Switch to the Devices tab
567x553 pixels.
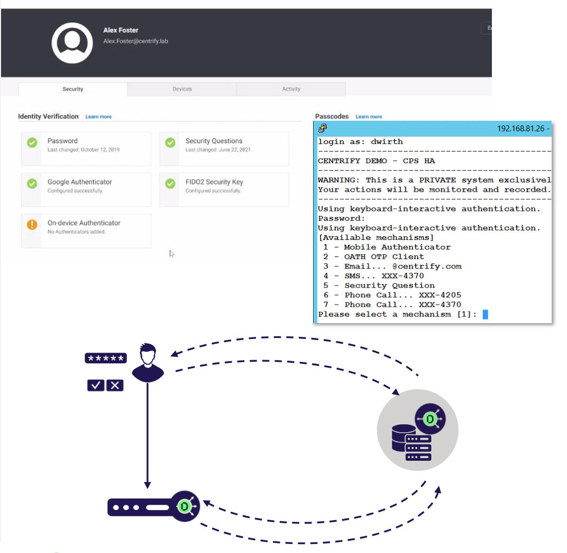(x=182, y=89)
